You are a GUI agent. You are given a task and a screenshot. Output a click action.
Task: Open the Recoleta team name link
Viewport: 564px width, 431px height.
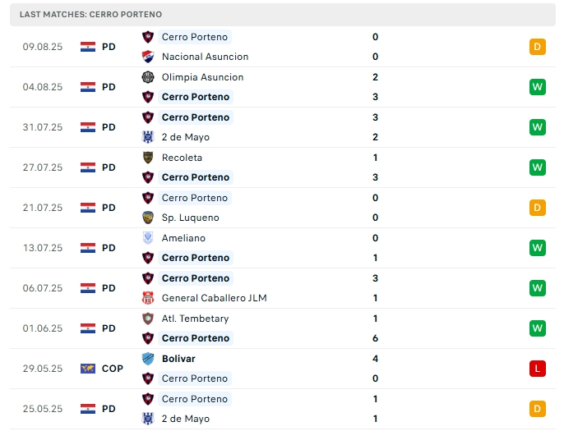pos(182,158)
